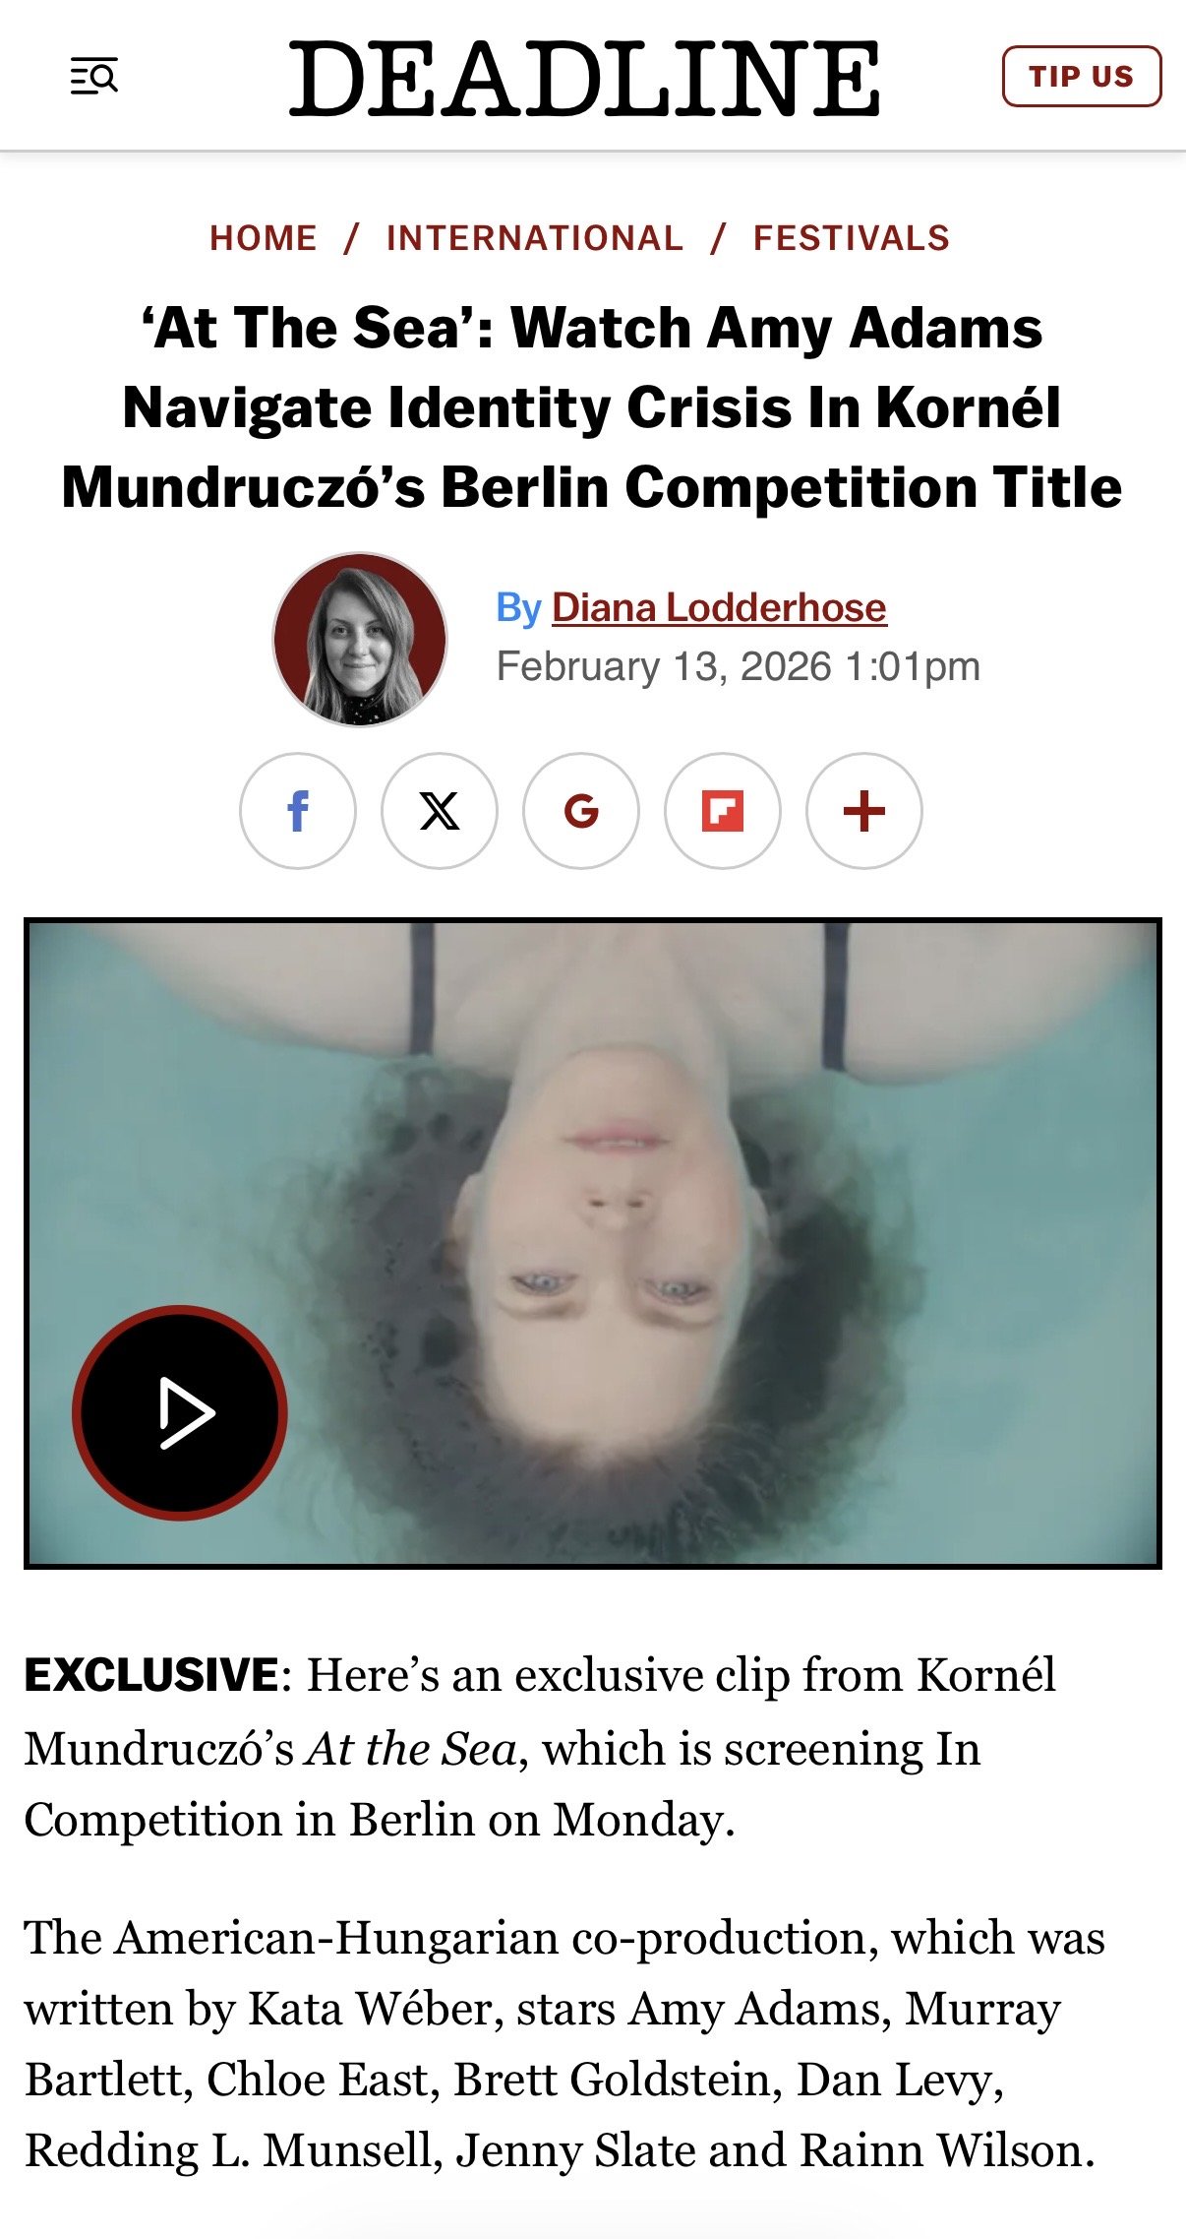Share article on X
Screen dimensions: 1186x2239
(440, 811)
